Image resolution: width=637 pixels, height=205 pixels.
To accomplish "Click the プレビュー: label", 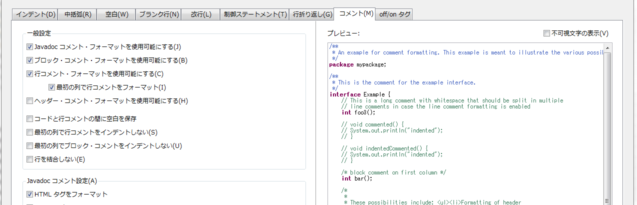I will click(x=343, y=33).
